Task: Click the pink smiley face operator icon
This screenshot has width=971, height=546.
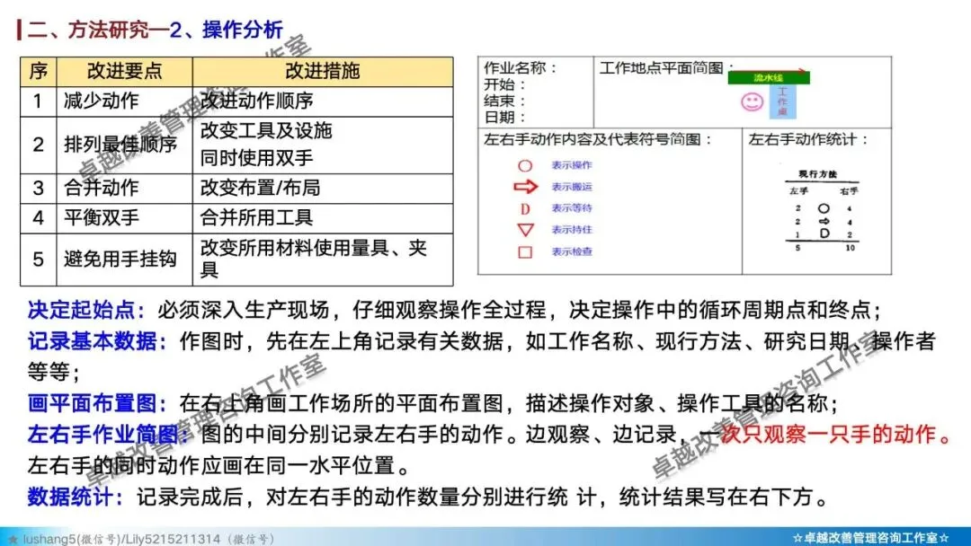Action: coord(752,101)
